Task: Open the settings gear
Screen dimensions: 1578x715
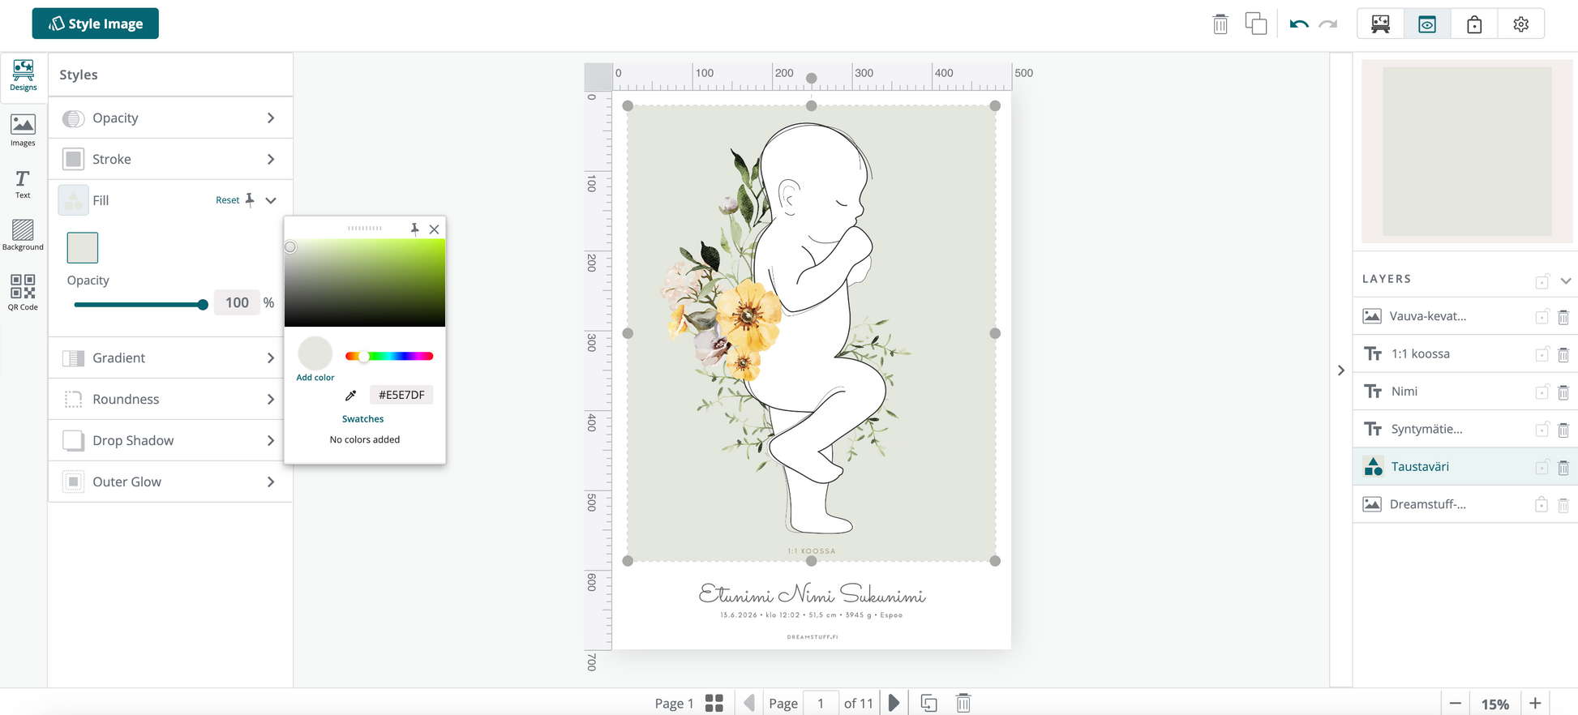Action: coord(1521,24)
